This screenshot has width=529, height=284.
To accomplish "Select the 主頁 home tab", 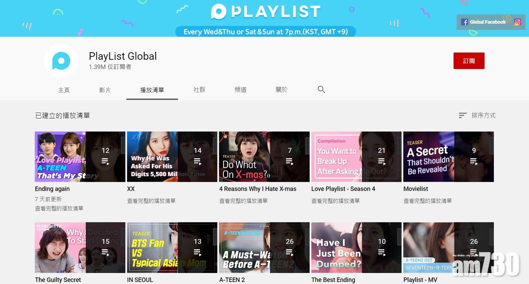I will tap(64, 90).
